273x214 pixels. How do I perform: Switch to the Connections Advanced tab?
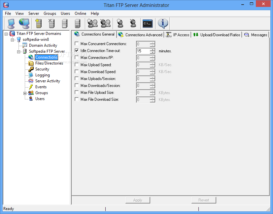click(x=140, y=35)
